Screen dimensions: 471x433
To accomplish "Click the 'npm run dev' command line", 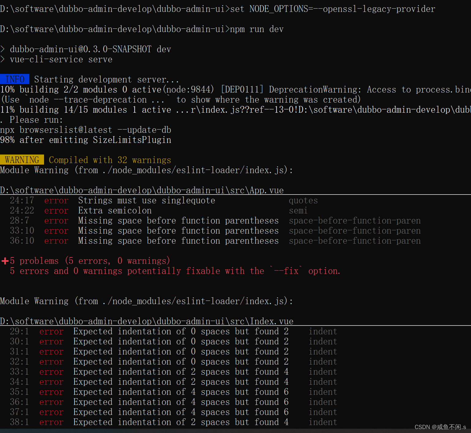I will click(142, 29).
